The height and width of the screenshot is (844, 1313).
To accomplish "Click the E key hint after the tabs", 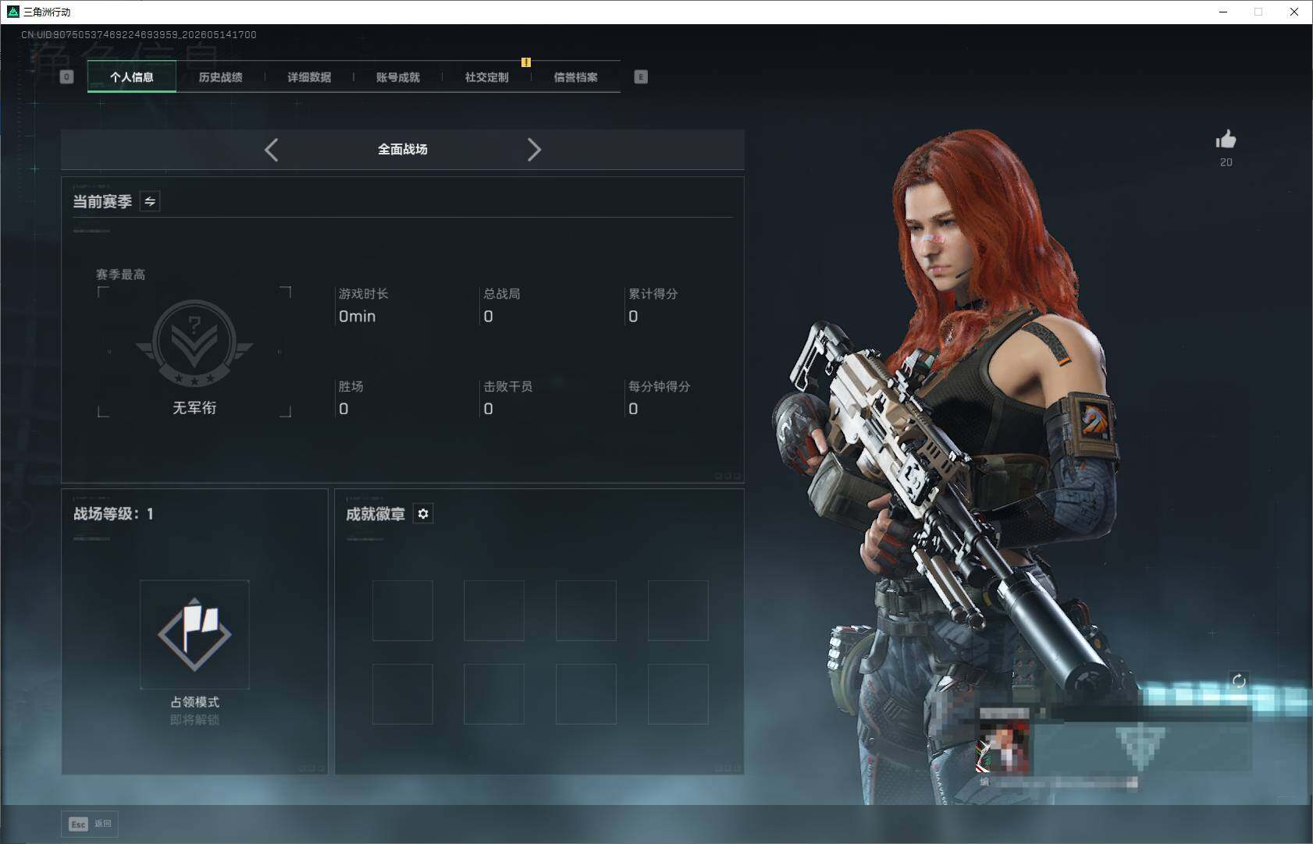I will tap(641, 76).
